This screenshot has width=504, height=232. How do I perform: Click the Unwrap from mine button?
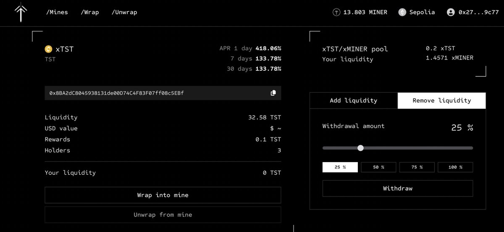click(x=163, y=215)
